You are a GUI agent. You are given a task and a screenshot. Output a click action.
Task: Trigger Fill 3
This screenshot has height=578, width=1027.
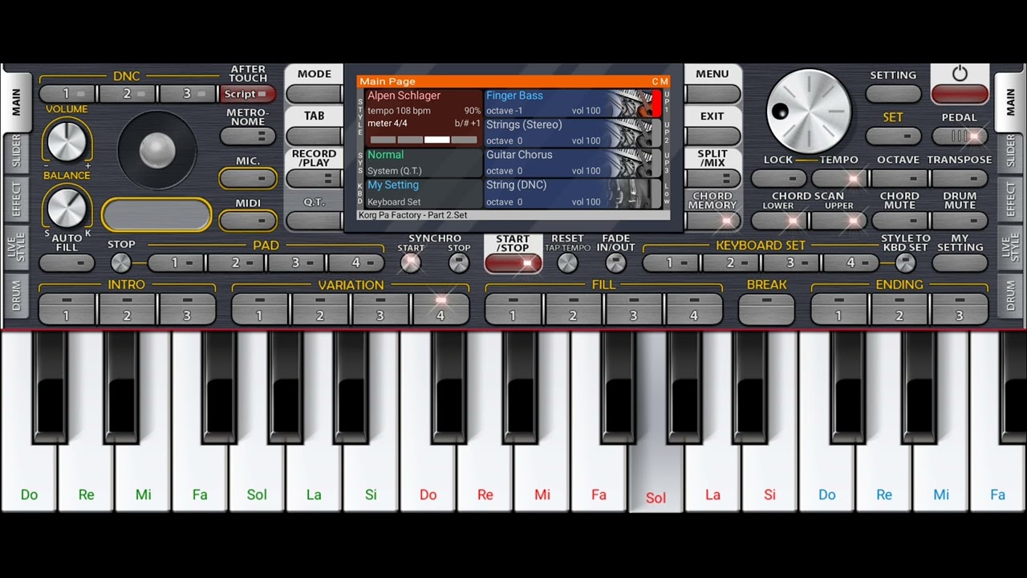coord(634,309)
